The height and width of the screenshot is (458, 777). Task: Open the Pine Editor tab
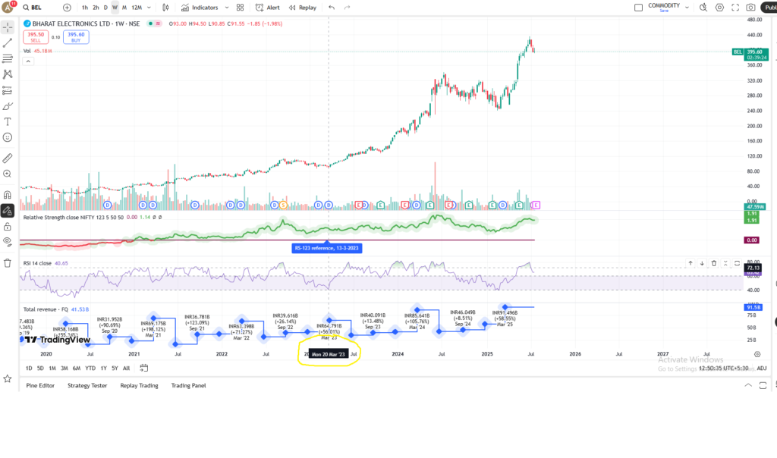40,385
